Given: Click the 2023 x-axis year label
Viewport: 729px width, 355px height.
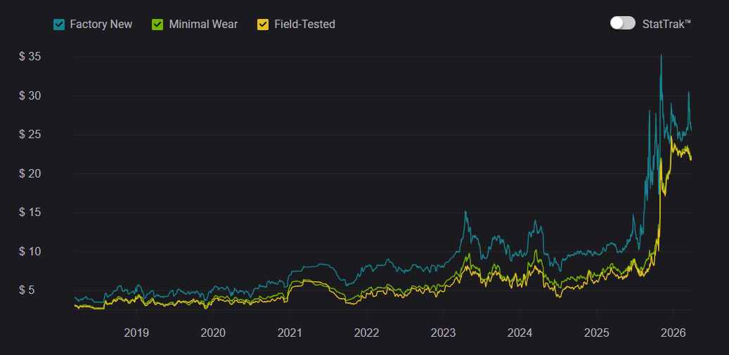Looking at the screenshot, I should click(x=443, y=332).
